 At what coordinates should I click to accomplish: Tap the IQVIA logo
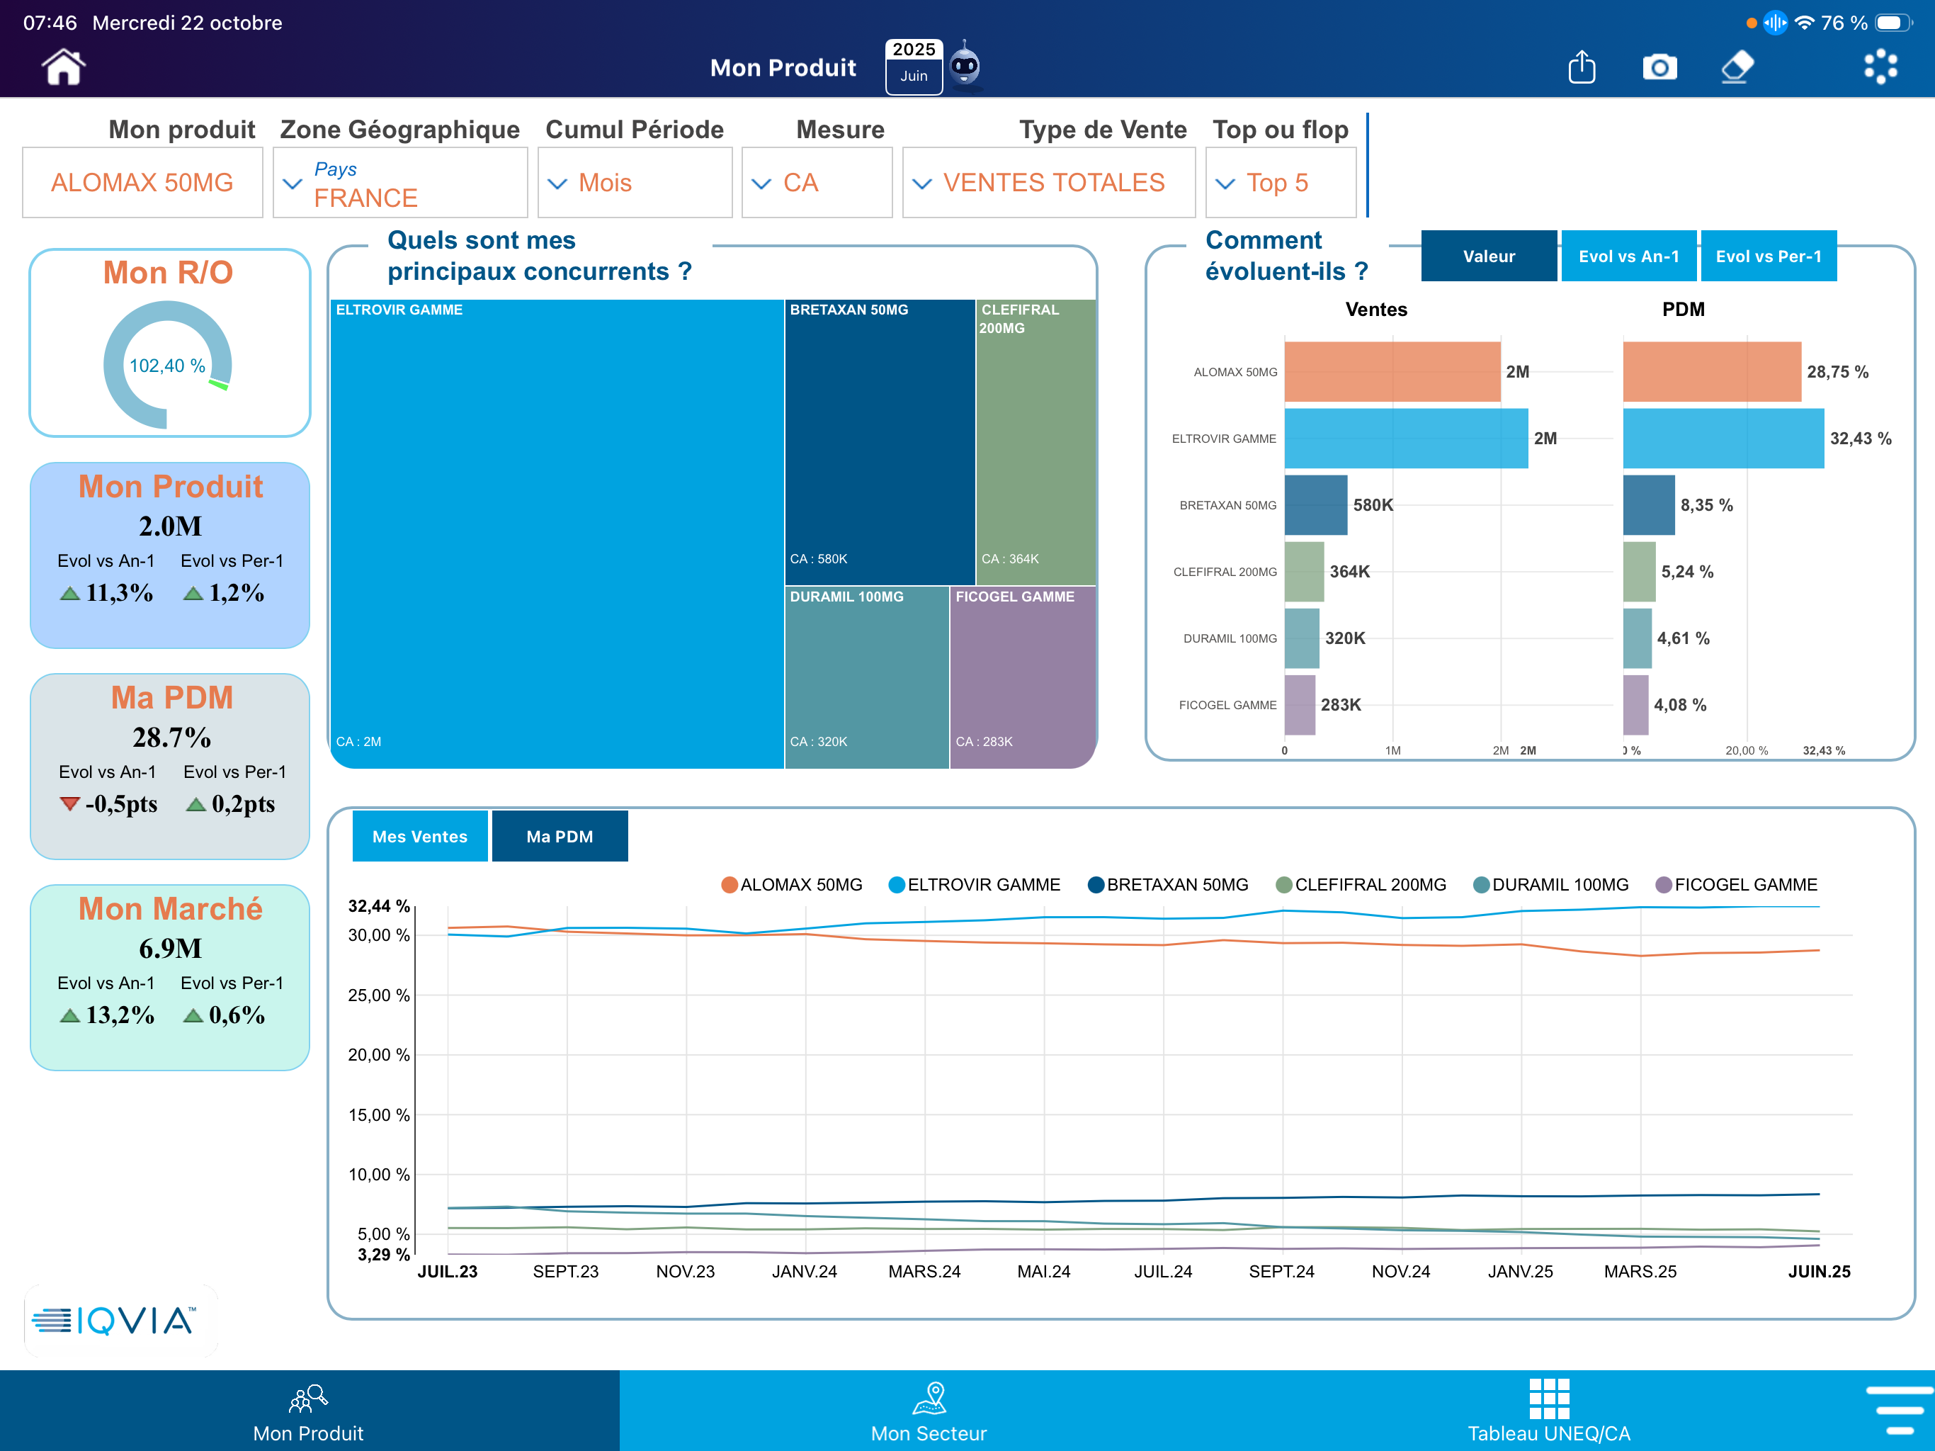[x=115, y=1320]
